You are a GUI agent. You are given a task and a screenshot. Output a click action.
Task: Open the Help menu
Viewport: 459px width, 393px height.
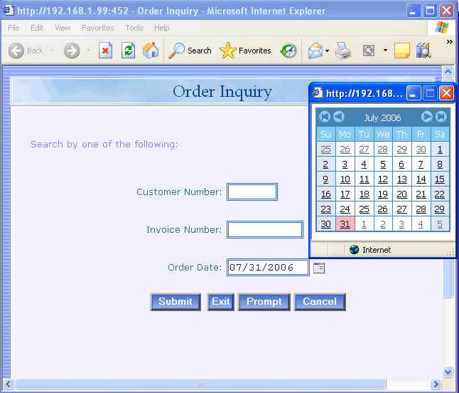pyautogui.click(x=161, y=28)
